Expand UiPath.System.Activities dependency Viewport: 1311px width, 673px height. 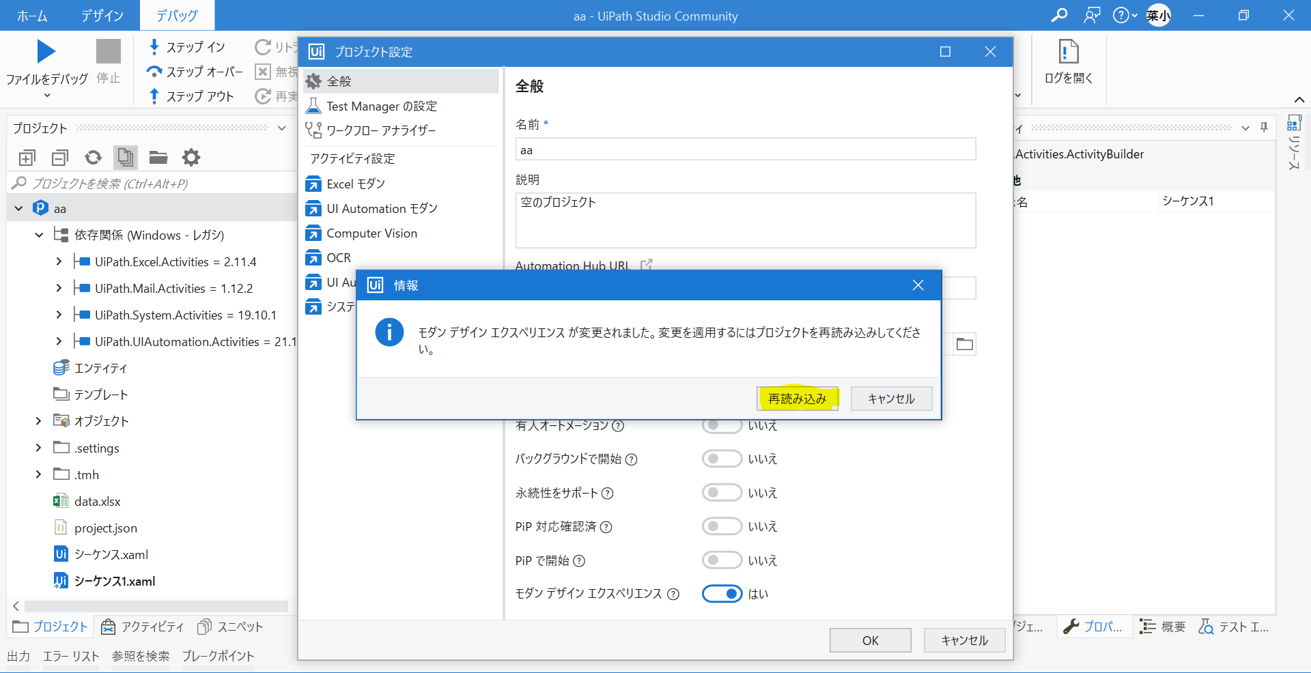[x=59, y=315]
